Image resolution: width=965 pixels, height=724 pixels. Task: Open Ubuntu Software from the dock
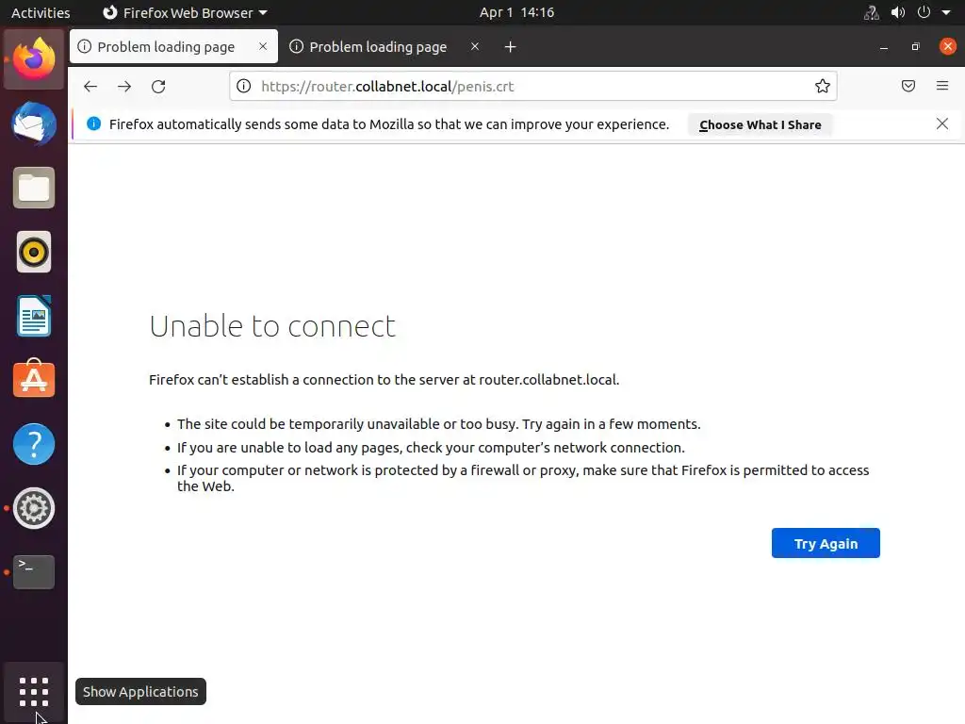(34, 378)
